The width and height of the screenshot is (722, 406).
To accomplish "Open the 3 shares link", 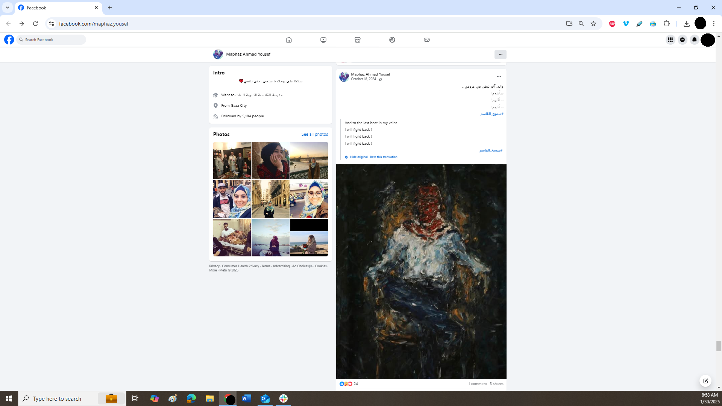I will (496, 384).
